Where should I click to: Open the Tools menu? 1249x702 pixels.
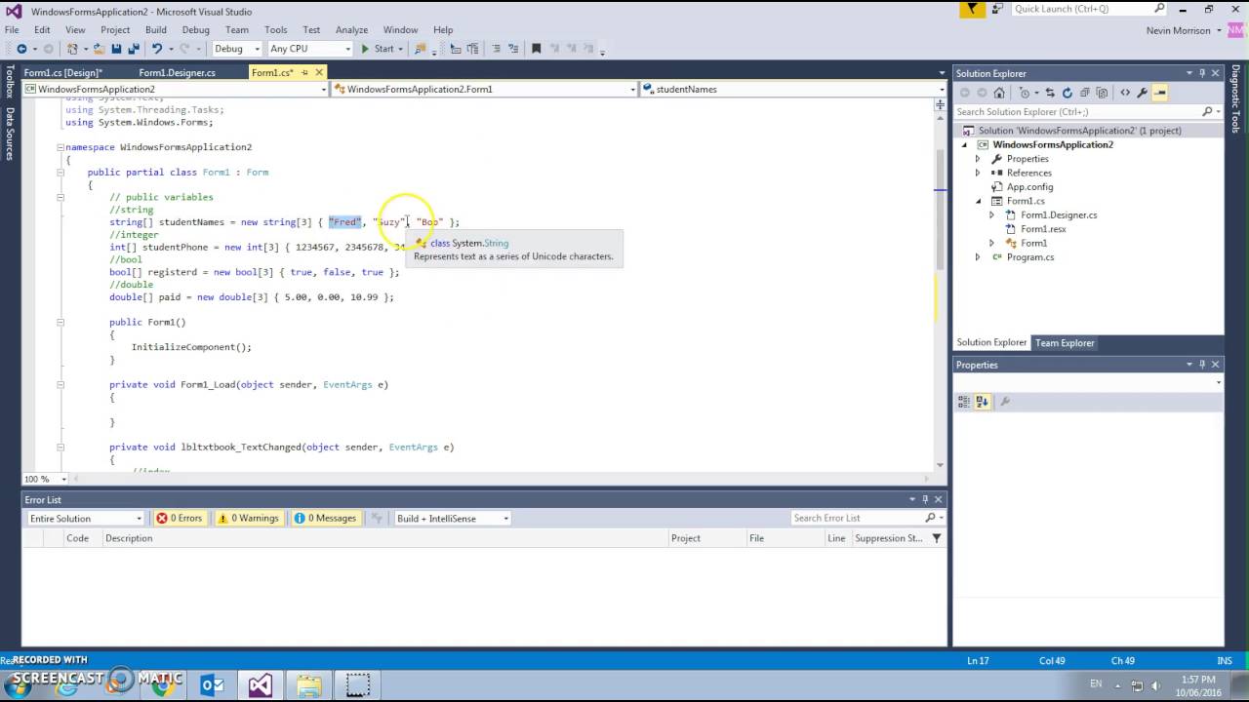[x=276, y=30]
